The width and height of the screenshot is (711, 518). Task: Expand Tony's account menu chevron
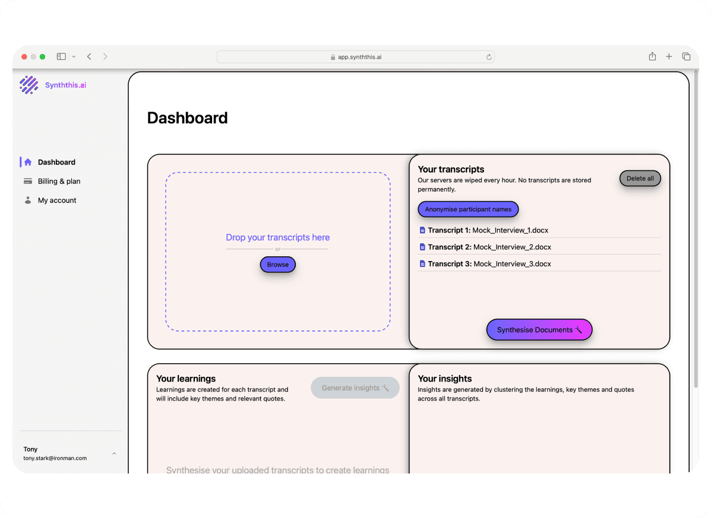point(114,454)
